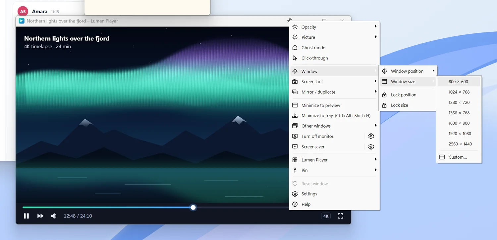Select window size 1600 × 900

coord(459,123)
